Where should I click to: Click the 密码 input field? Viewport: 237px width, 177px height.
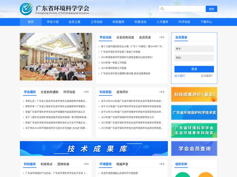coord(194,58)
